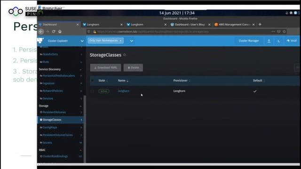Click the Firefox forward arrow
This screenshot has height=169, width=301.
(x=48, y=31)
